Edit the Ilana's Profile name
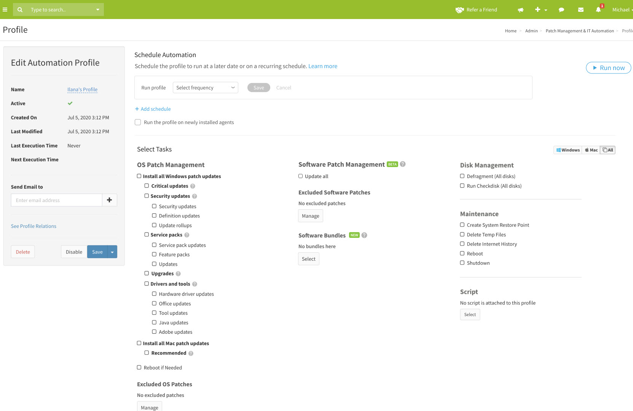633x411 pixels. point(82,89)
